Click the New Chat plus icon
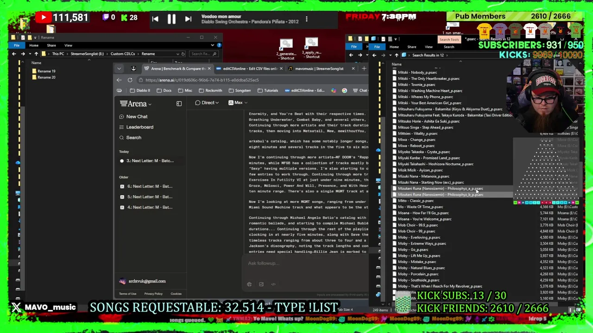The image size is (593, 333). pos(121,117)
